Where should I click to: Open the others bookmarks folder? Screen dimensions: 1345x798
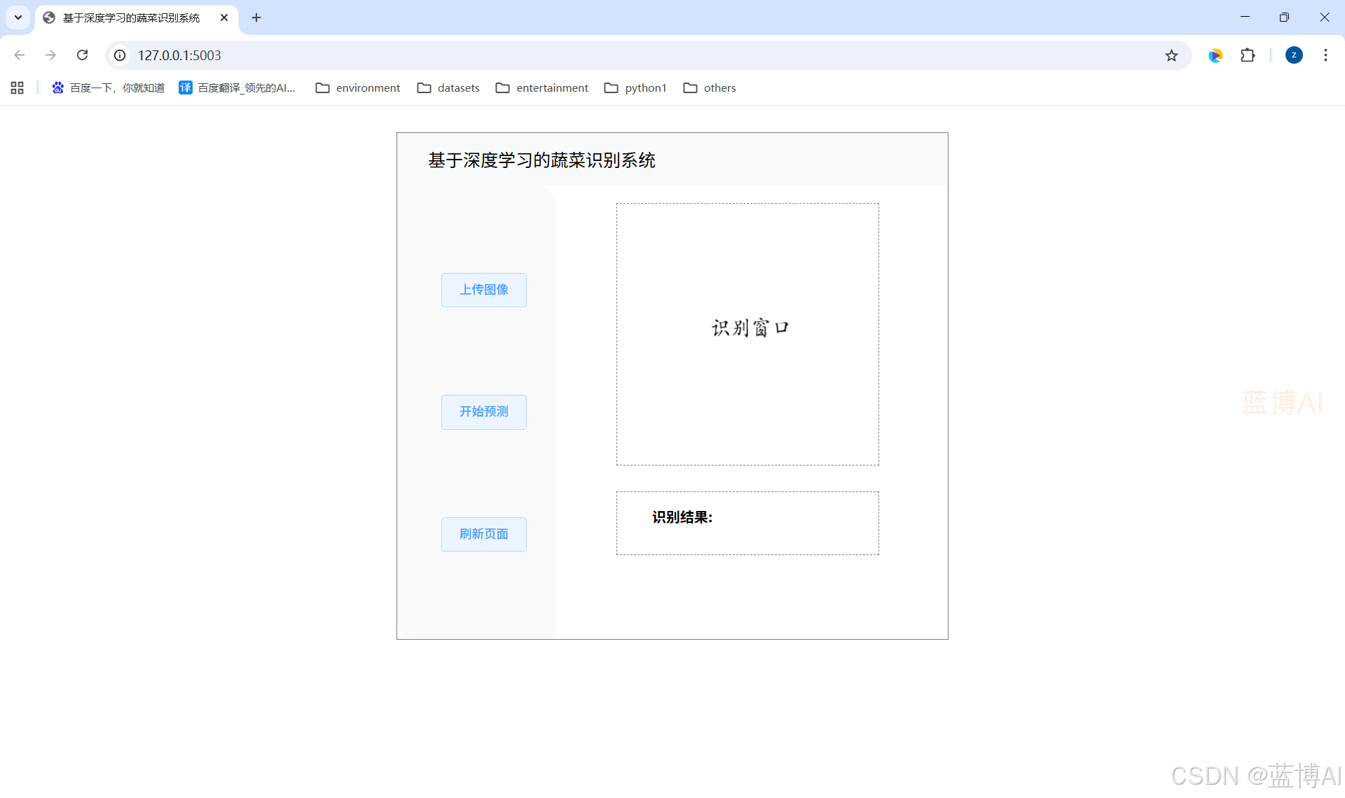(710, 87)
